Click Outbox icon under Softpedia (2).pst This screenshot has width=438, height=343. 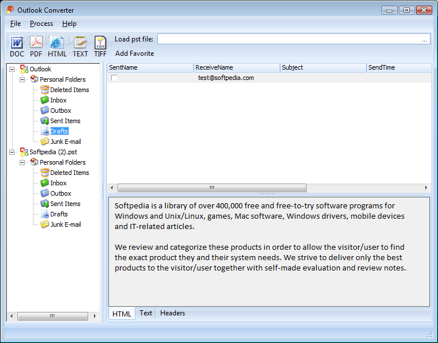(45, 193)
